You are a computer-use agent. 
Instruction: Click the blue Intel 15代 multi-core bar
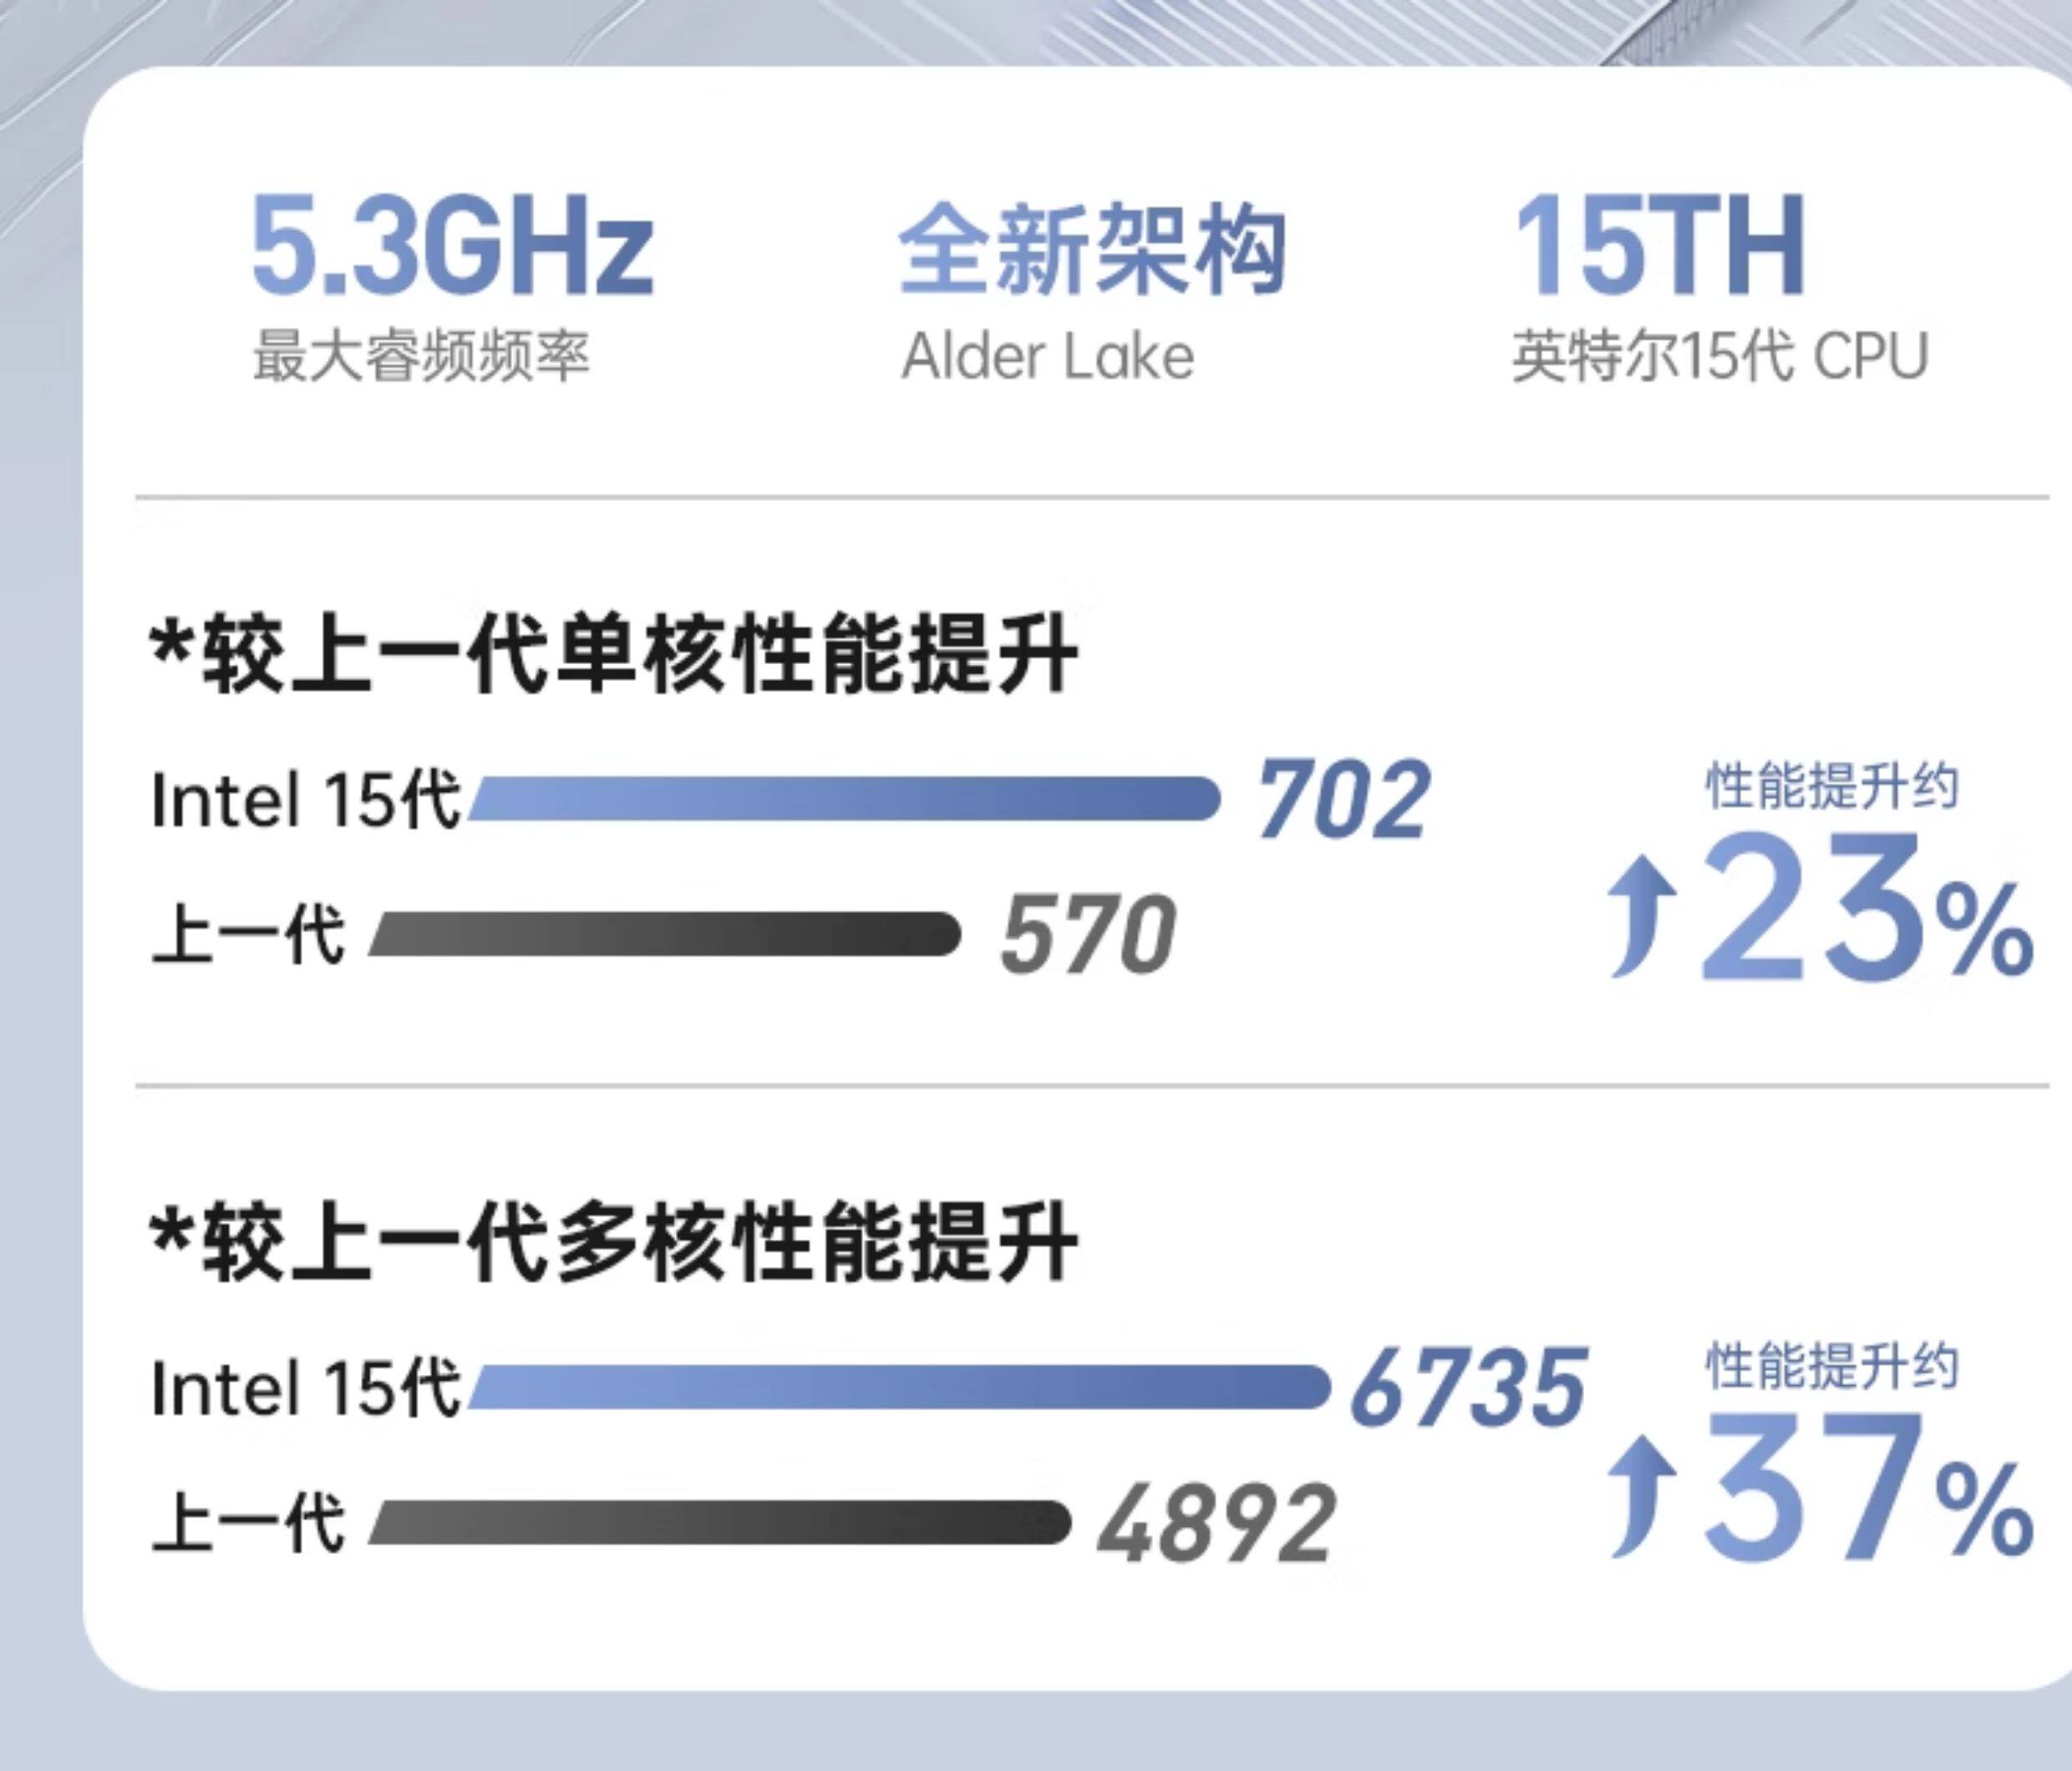(x=900, y=1386)
